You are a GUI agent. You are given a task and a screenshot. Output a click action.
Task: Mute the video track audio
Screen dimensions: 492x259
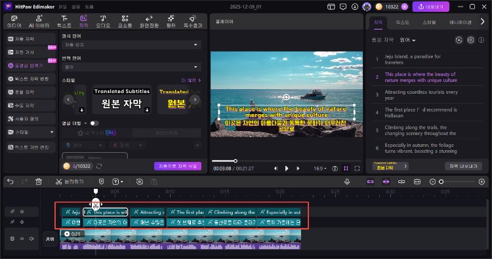click(31, 239)
